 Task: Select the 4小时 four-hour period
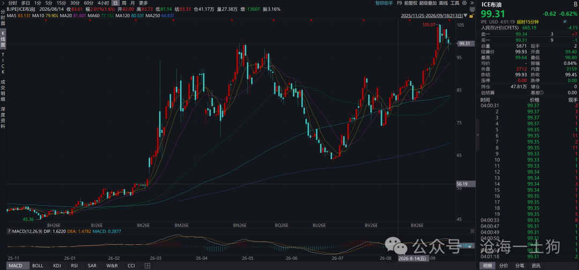point(103,3)
